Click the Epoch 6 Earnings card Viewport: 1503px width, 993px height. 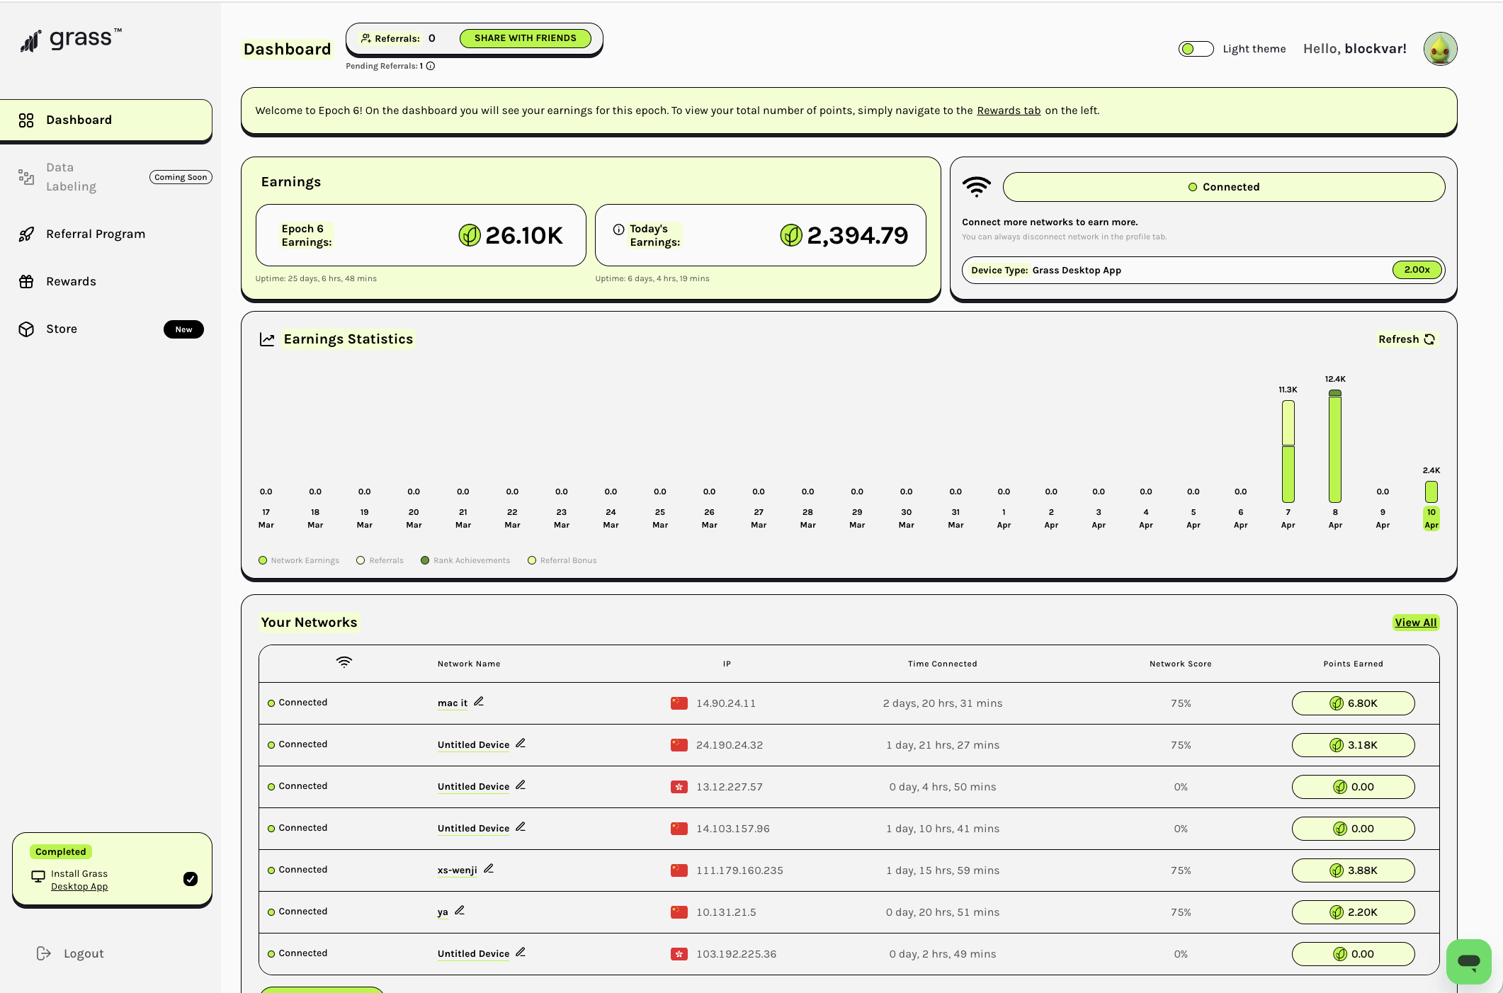421,235
